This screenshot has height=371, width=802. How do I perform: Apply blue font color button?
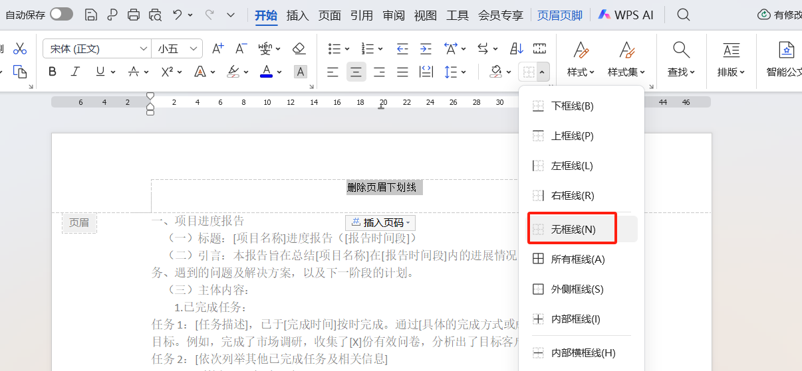[x=266, y=72]
